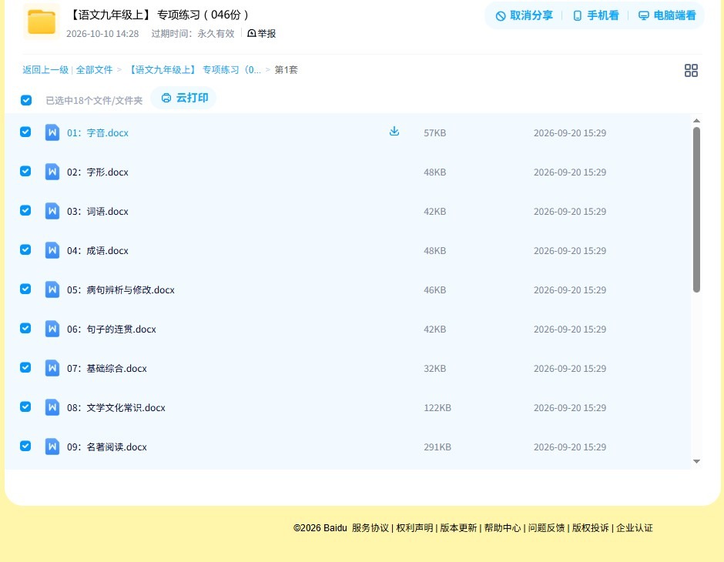
Task: Open file 04: 成语.docx
Action: pos(97,250)
